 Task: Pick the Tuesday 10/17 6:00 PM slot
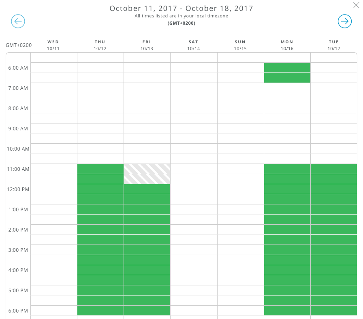point(334,310)
